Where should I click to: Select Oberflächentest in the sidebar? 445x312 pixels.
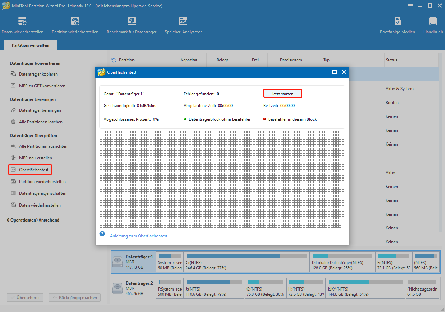pos(33,170)
